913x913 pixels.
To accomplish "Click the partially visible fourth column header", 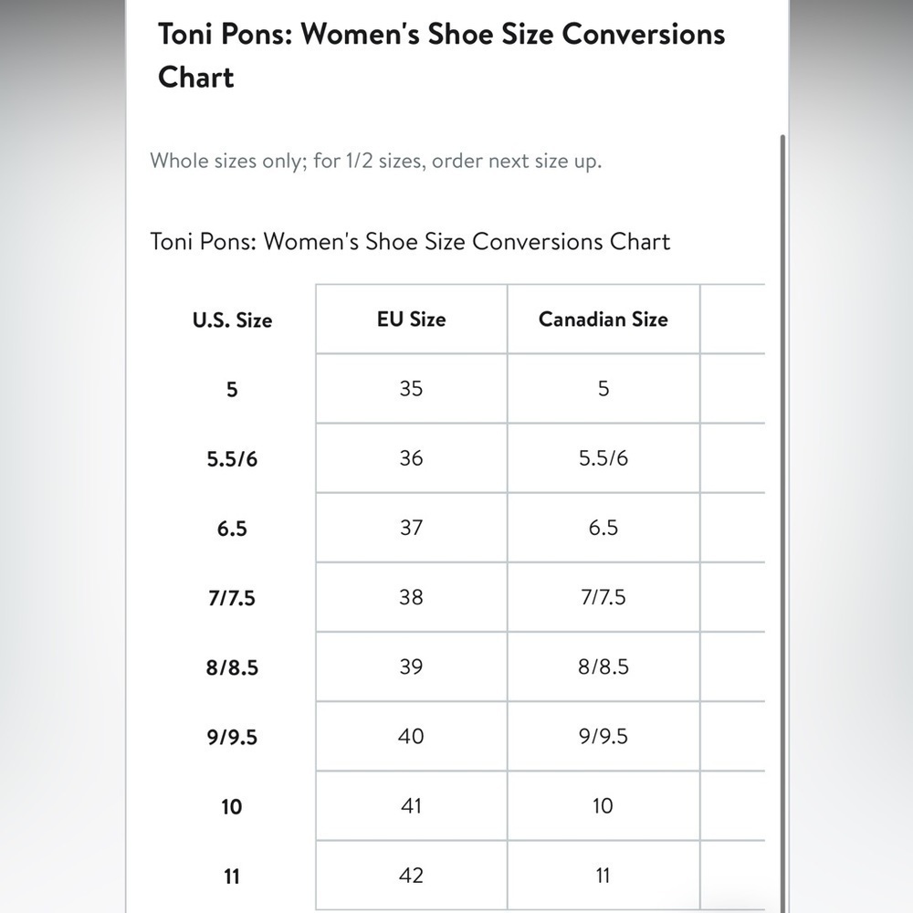I will coord(732,319).
